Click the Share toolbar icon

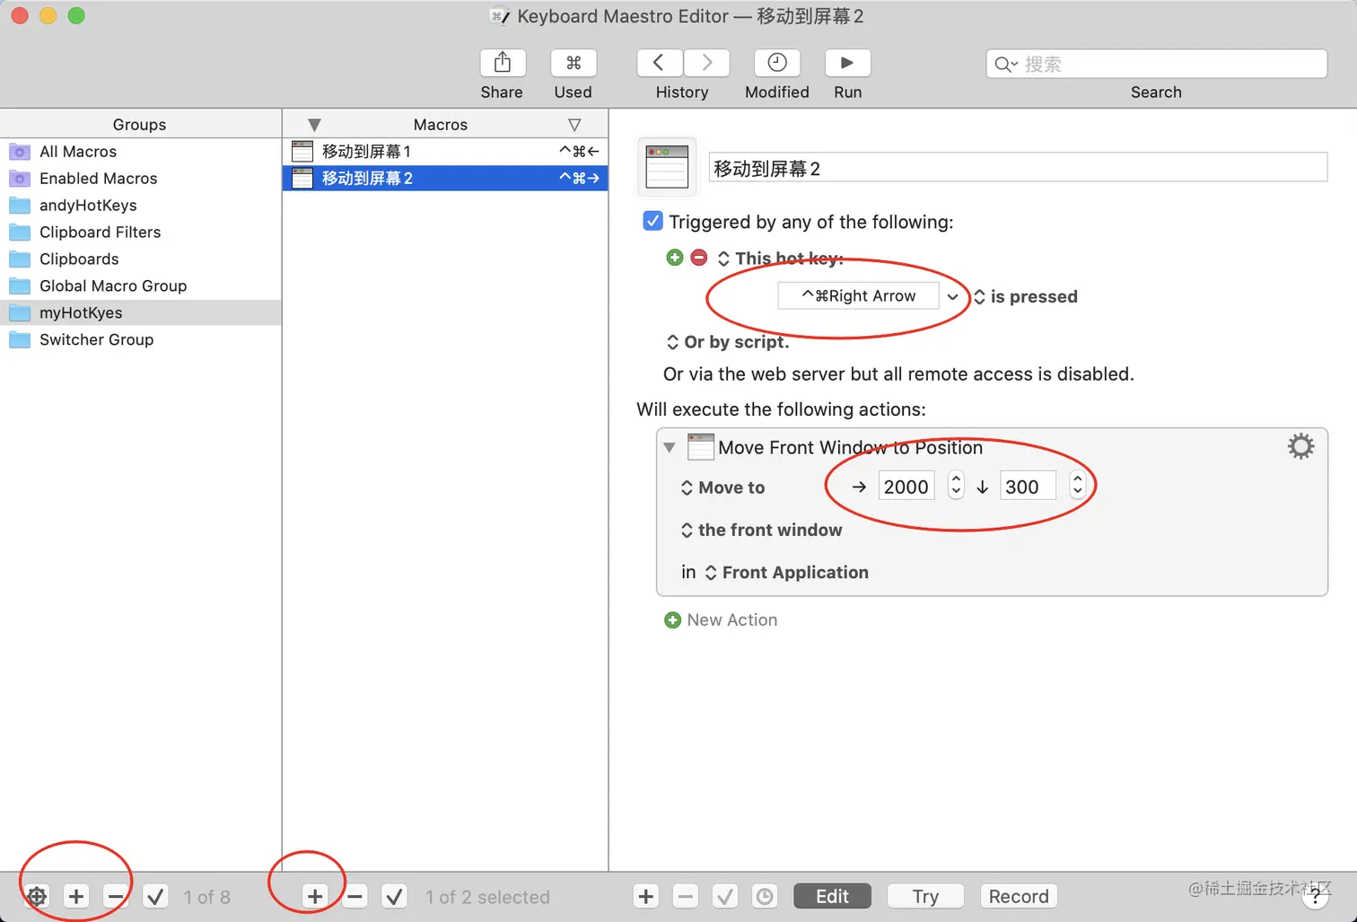503,63
